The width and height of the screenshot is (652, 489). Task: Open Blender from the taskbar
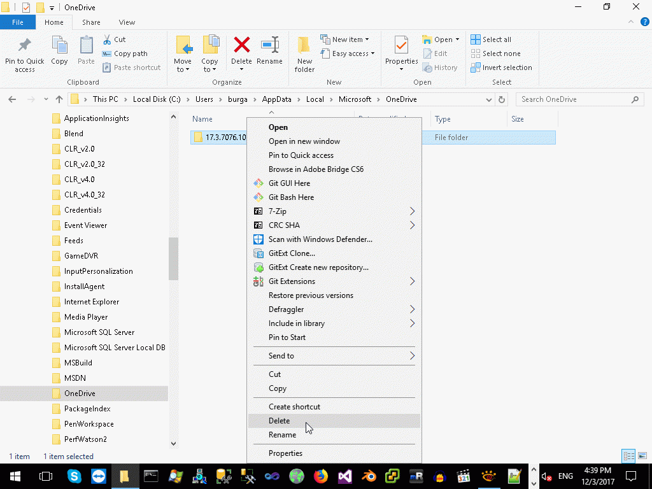pos(369,476)
